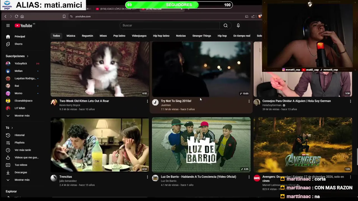Open Momo subscription channel
This screenshot has height=201, width=358.
tap(23, 93)
